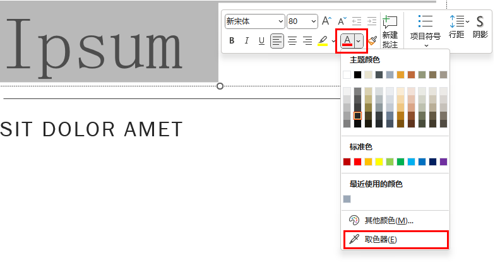Select the highlighted dark swatch with orange border

pyautogui.click(x=358, y=115)
